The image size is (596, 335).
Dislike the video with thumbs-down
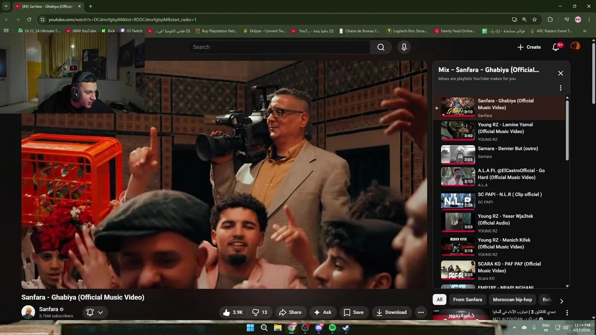pyautogui.click(x=260, y=312)
